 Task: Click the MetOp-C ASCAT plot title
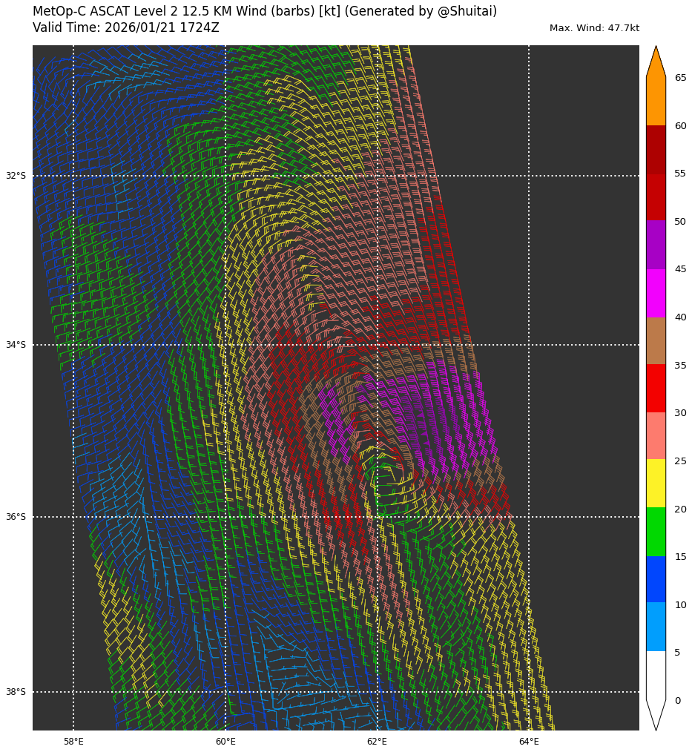coord(265,12)
